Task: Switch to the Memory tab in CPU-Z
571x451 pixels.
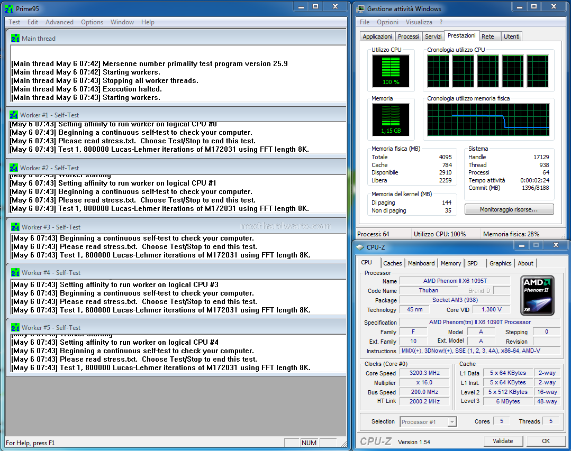Action: click(x=451, y=263)
